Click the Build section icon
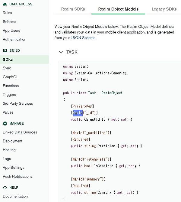The width and height of the screenshot is (181, 202). coord(5,50)
